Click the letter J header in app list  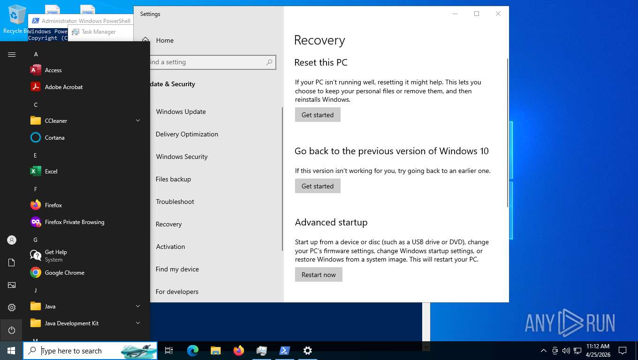pos(35,291)
